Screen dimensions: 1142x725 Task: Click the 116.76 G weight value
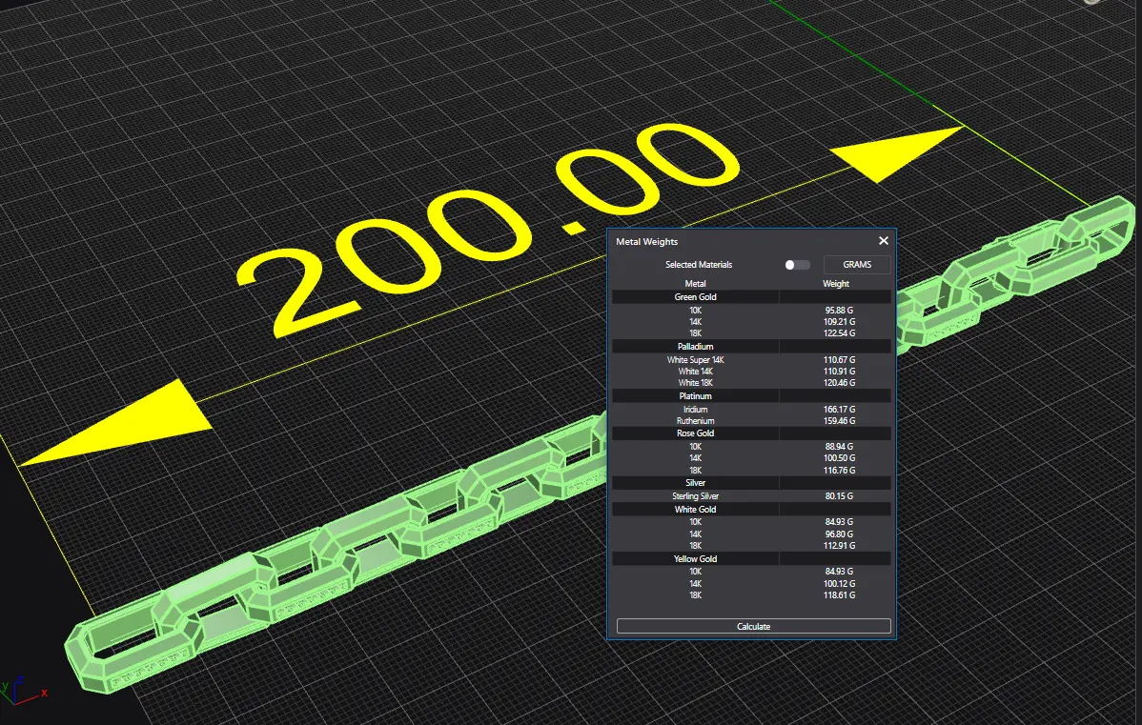point(839,471)
